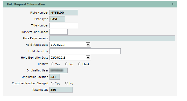The width and height of the screenshot is (187, 101).
Task: Click the Hold Request Information header title
Action: coord(26,4)
